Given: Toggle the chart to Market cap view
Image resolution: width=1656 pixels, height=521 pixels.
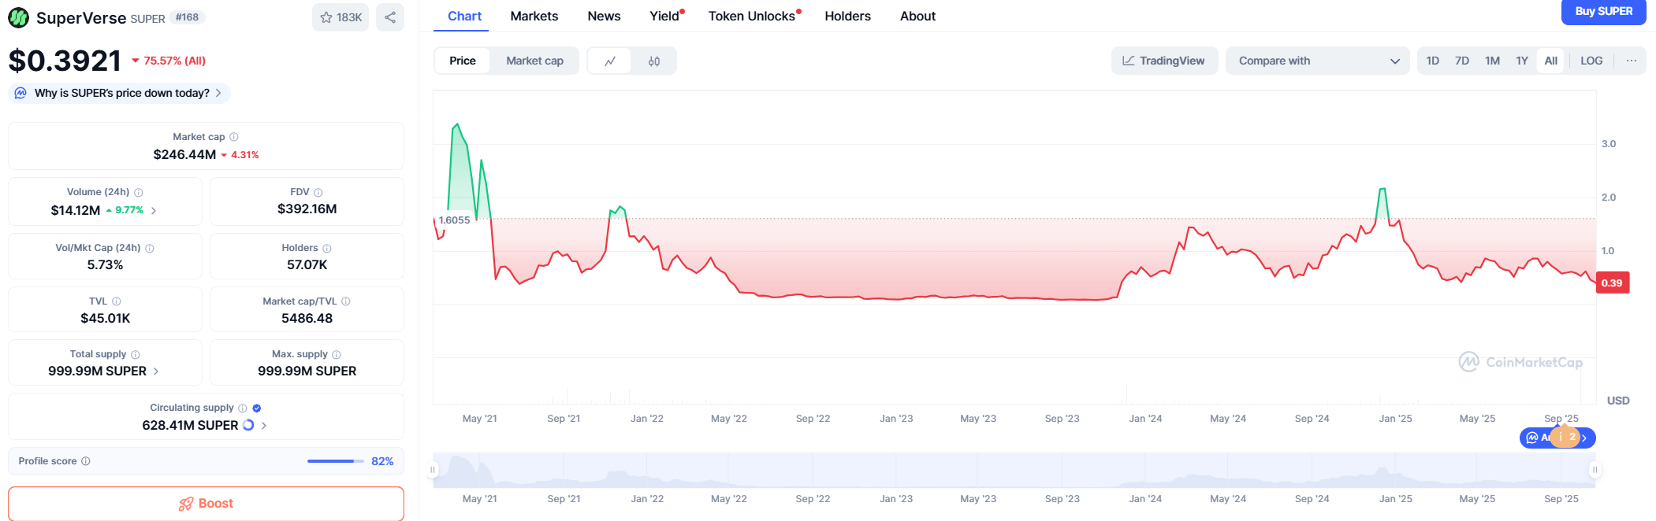Looking at the screenshot, I should click(534, 61).
